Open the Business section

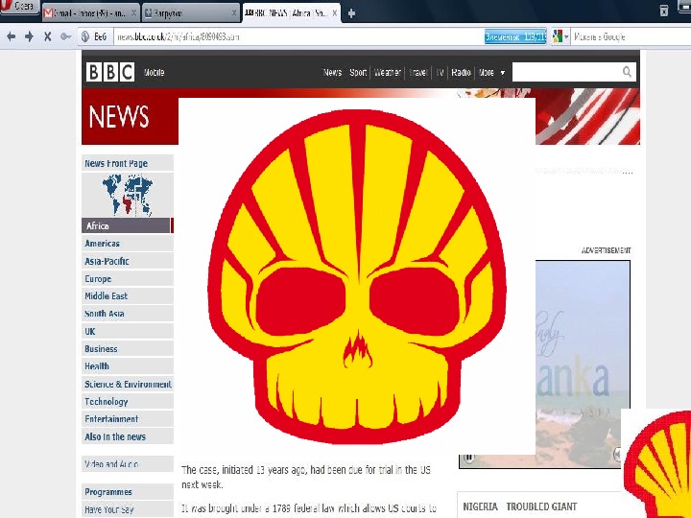pos(128,348)
